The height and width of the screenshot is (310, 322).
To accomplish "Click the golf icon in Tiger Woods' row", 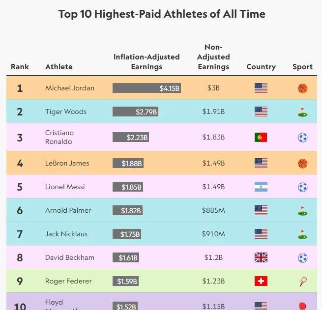I will pyautogui.click(x=302, y=112).
